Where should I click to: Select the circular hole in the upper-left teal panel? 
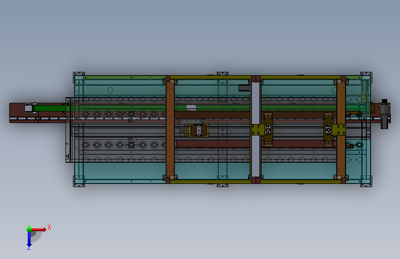[110, 90]
